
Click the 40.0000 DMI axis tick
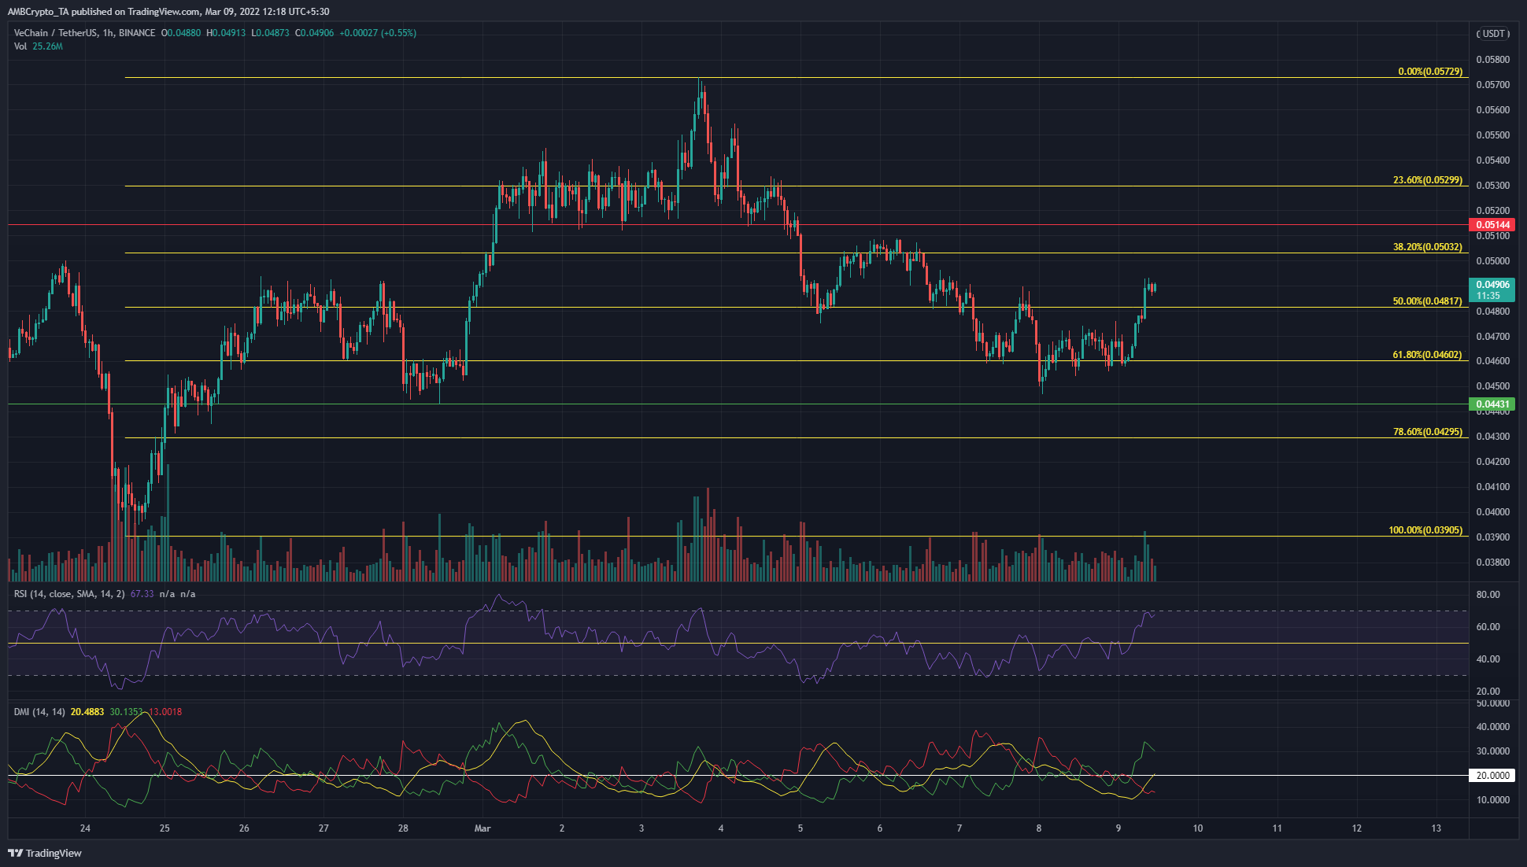1492,727
